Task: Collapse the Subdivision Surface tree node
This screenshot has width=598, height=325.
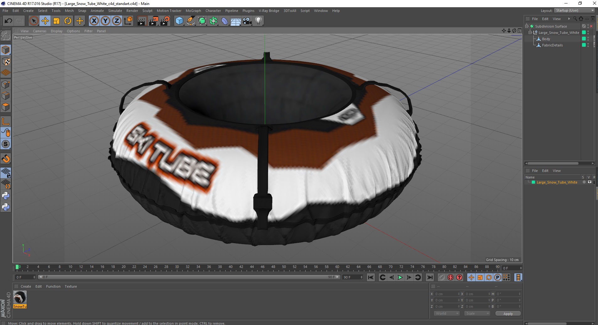Action: [527, 26]
